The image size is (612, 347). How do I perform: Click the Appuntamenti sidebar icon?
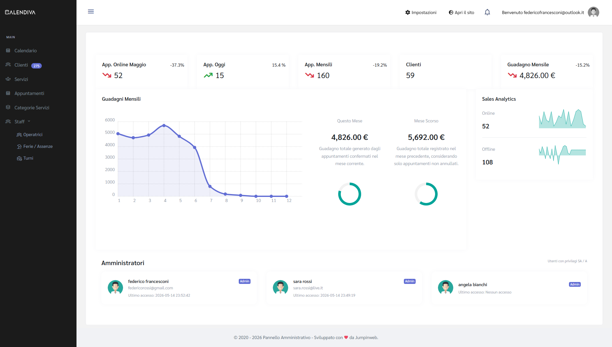coord(8,93)
